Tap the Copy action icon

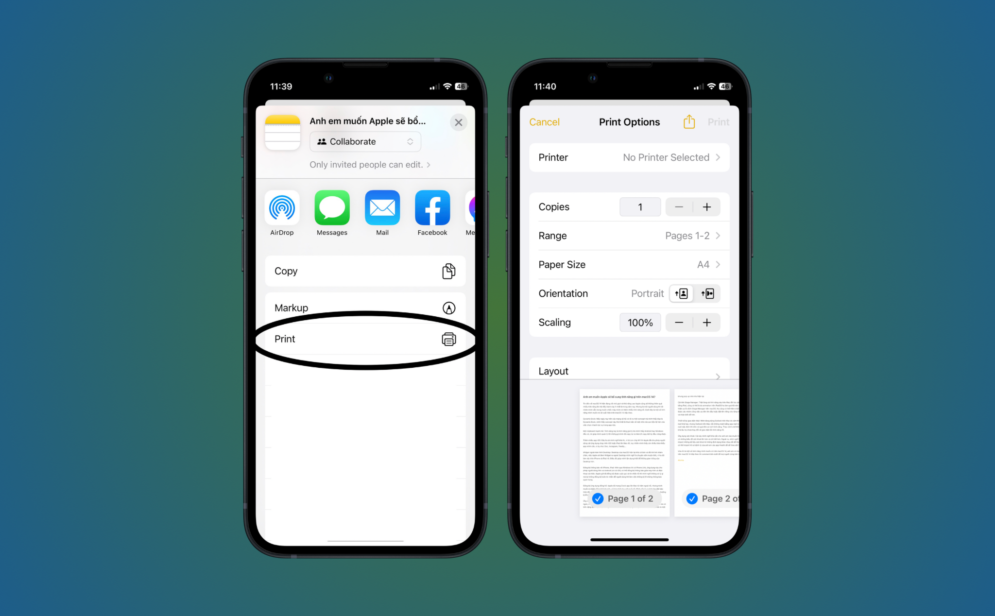click(448, 272)
